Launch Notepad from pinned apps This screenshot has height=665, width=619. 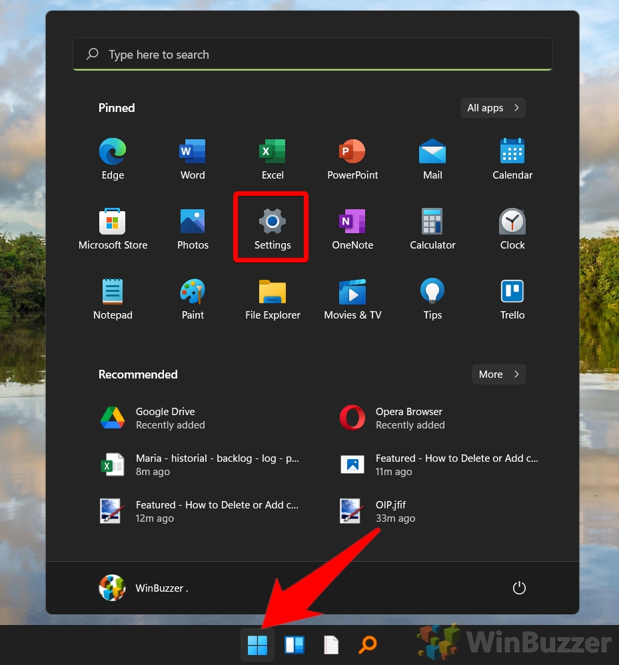113,299
